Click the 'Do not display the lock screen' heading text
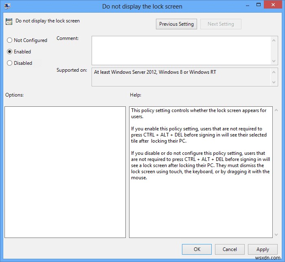 point(48,21)
